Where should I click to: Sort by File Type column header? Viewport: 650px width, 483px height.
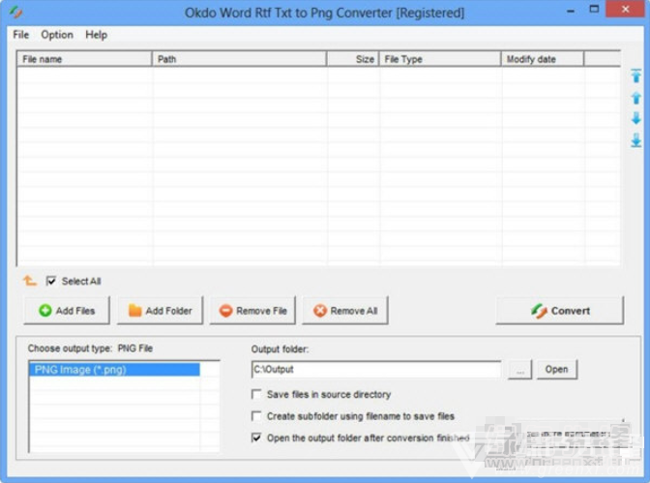(440, 59)
